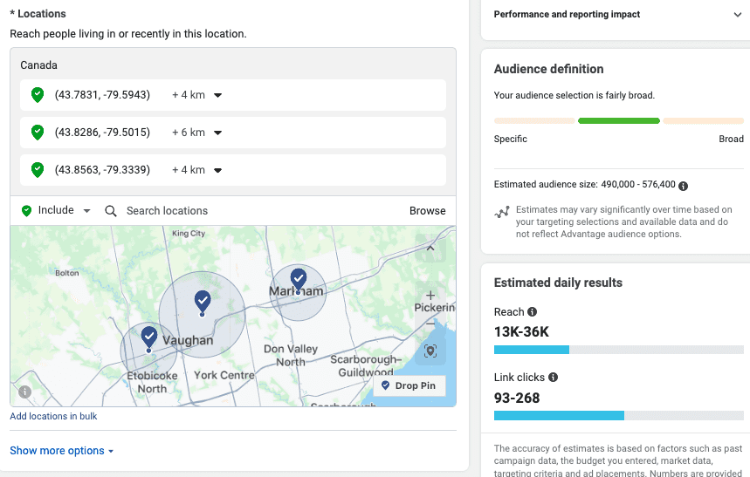Click the map info icon
This screenshot has height=477, width=750.
(24, 392)
